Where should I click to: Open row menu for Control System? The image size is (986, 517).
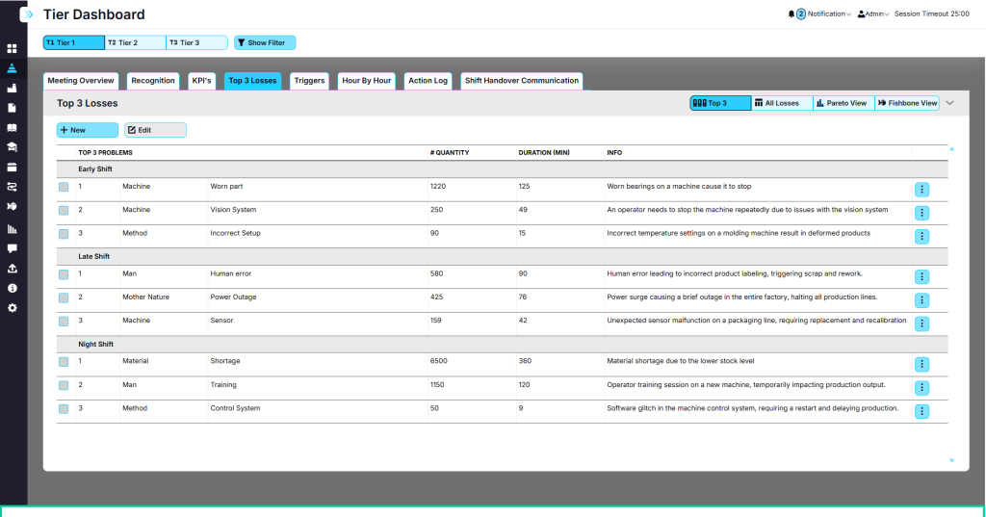(x=921, y=411)
